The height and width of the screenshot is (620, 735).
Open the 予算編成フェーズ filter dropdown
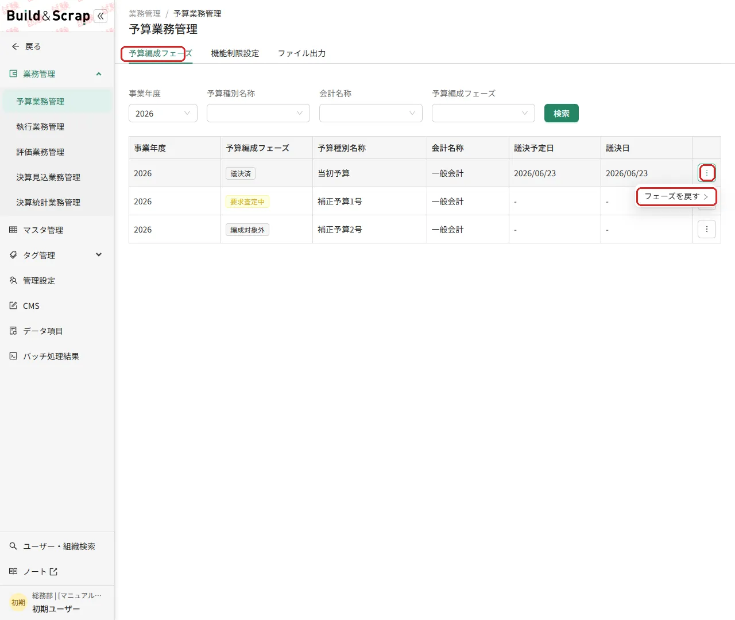483,113
